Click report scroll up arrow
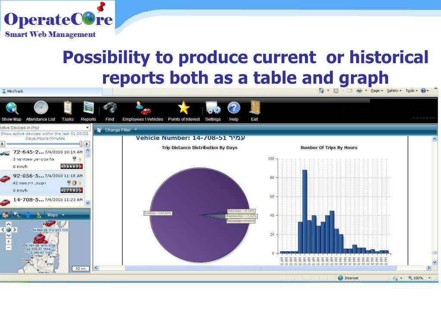The width and height of the screenshot is (441, 330). point(435,139)
